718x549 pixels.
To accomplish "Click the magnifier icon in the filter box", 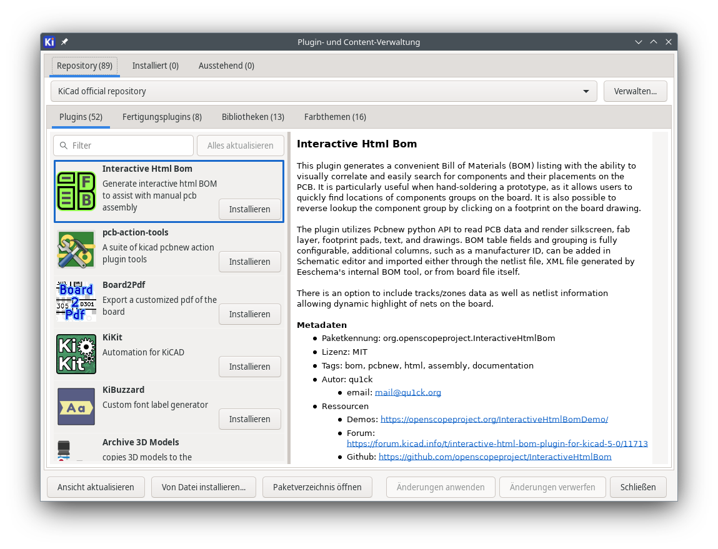I will point(64,146).
